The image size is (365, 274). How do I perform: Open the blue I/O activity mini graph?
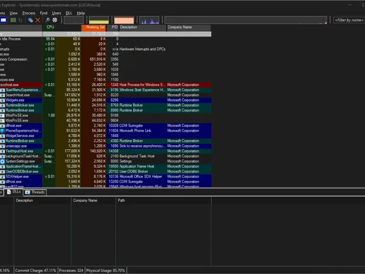click(x=149, y=20)
